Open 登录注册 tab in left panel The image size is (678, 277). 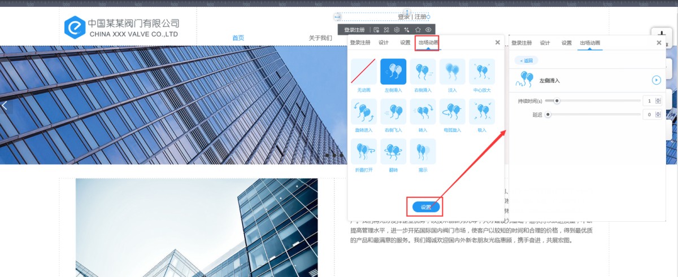(x=360, y=42)
